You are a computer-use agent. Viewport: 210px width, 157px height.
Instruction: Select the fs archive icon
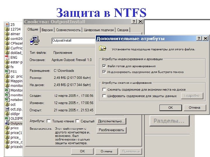click(7, 67)
